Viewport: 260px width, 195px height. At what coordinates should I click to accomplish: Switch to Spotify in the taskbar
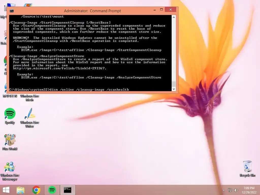click(52, 190)
